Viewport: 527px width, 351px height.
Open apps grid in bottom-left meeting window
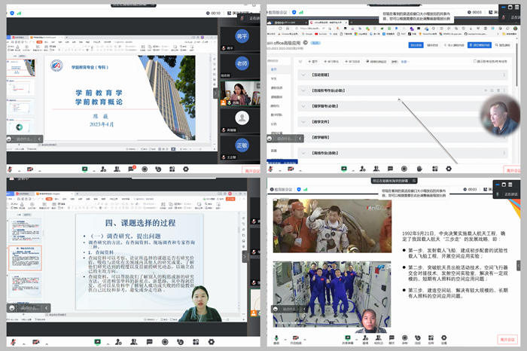click(196, 342)
